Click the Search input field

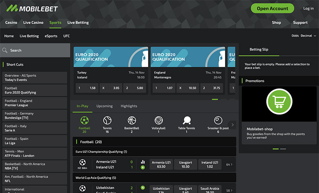click(35, 50)
